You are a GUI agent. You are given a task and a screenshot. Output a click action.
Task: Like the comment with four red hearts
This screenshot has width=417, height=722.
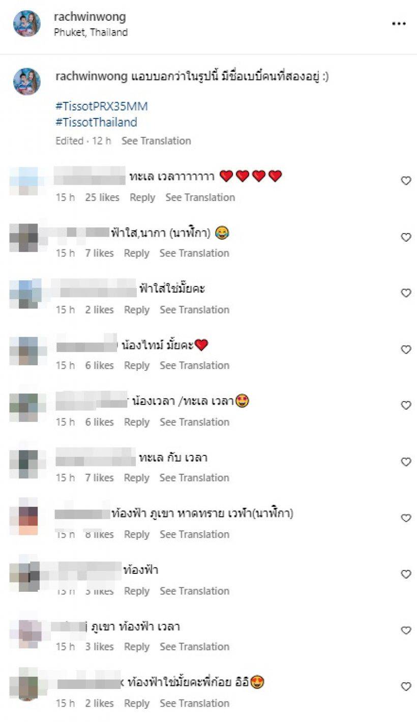[406, 181]
